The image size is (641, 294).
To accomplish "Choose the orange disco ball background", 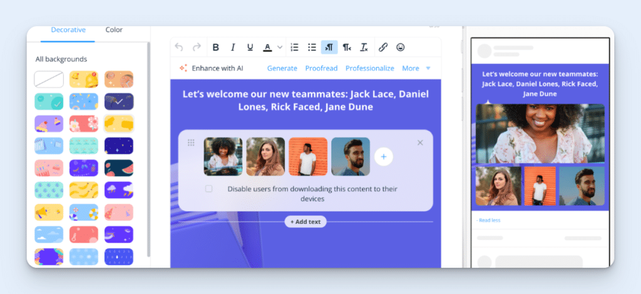I will click(119, 79).
